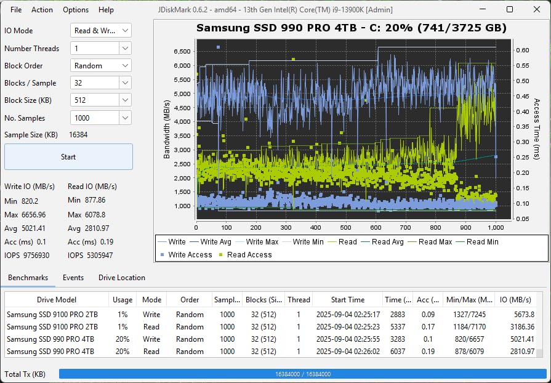Select the 9100 PRO 2TB Write row
551x383 pixels.
271,315
